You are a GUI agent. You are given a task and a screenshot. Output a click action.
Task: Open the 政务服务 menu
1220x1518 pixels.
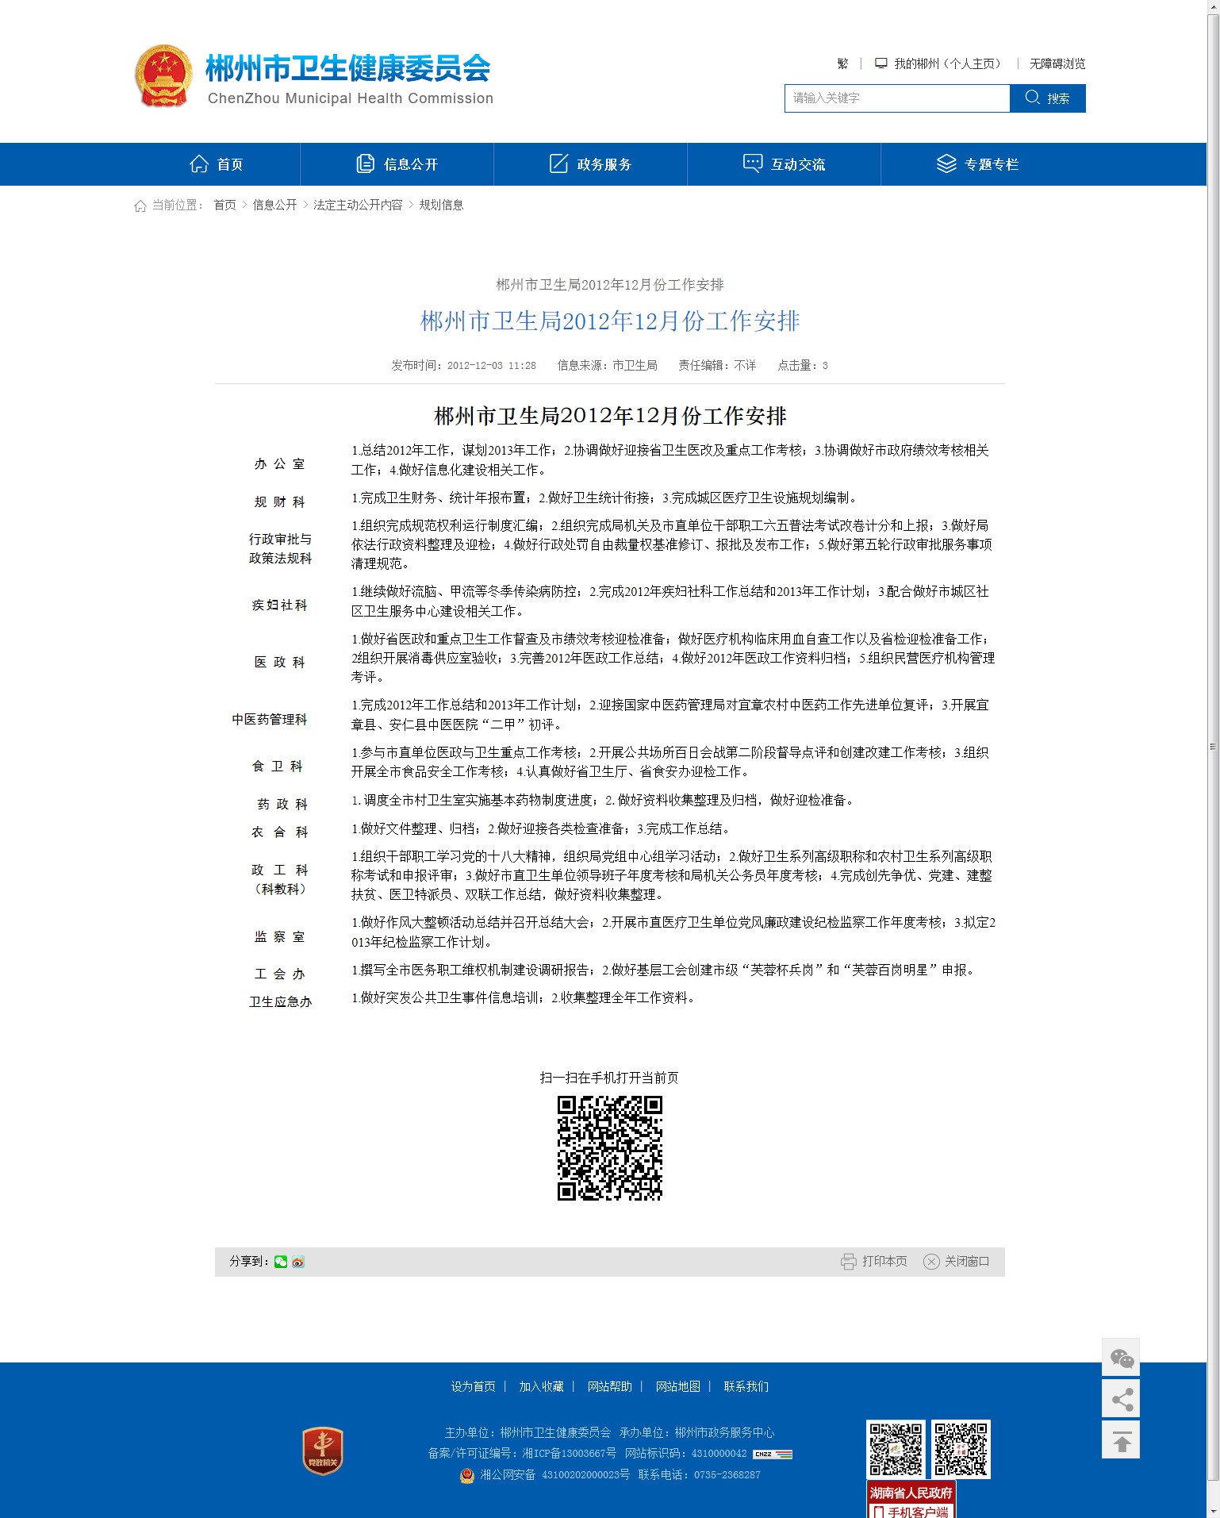pyautogui.click(x=590, y=164)
